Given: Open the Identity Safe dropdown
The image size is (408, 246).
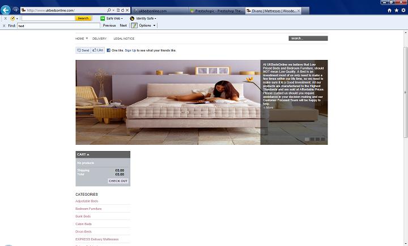Looking at the screenshot, I should point(146,19).
